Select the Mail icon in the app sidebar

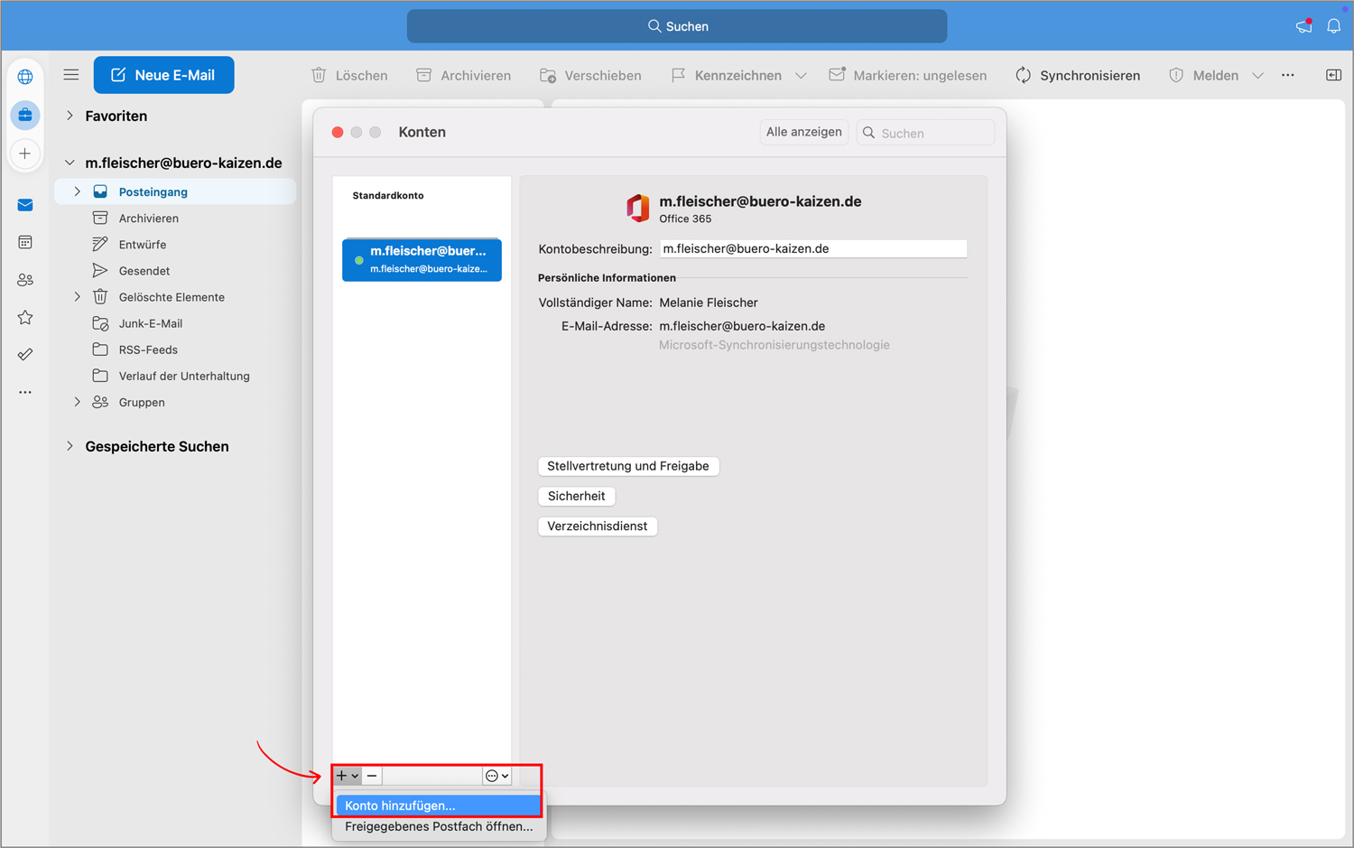tap(25, 205)
